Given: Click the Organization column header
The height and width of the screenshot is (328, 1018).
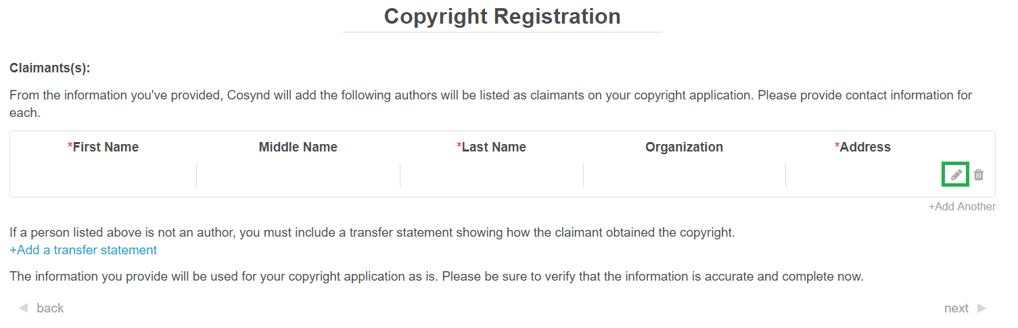Looking at the screenshot, I should pyautogui.click(x=684, y=147).
